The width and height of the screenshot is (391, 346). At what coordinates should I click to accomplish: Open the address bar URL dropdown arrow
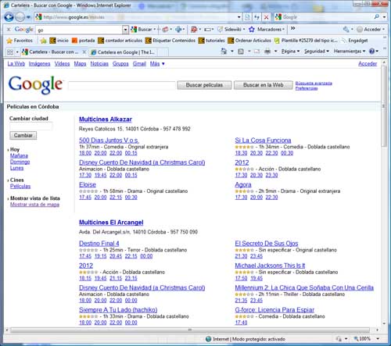pos(239,17)
